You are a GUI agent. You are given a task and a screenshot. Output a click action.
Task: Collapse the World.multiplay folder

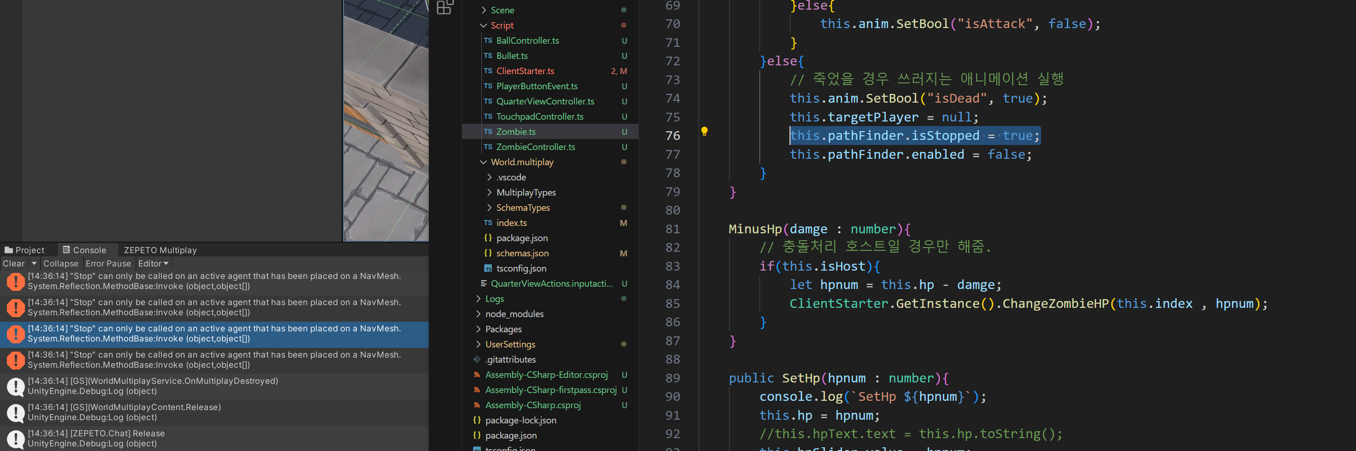483,162
